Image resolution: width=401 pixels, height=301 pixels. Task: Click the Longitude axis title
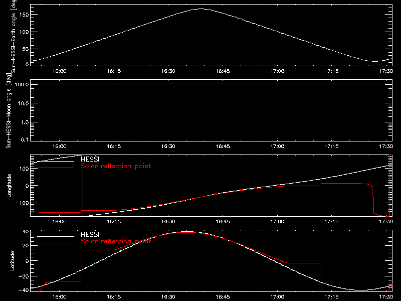(x=9, y=186)
